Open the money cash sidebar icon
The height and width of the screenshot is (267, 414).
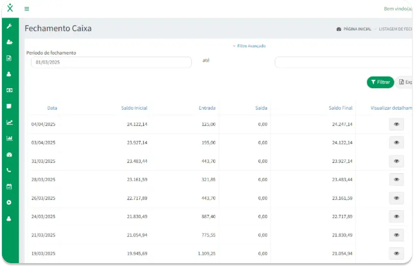(x=10, y=90)
